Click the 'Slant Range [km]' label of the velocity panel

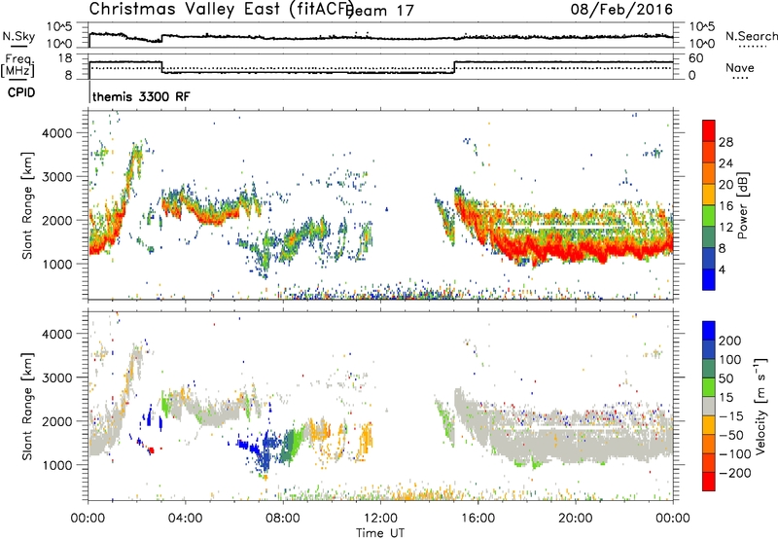[x=27, y=406]
